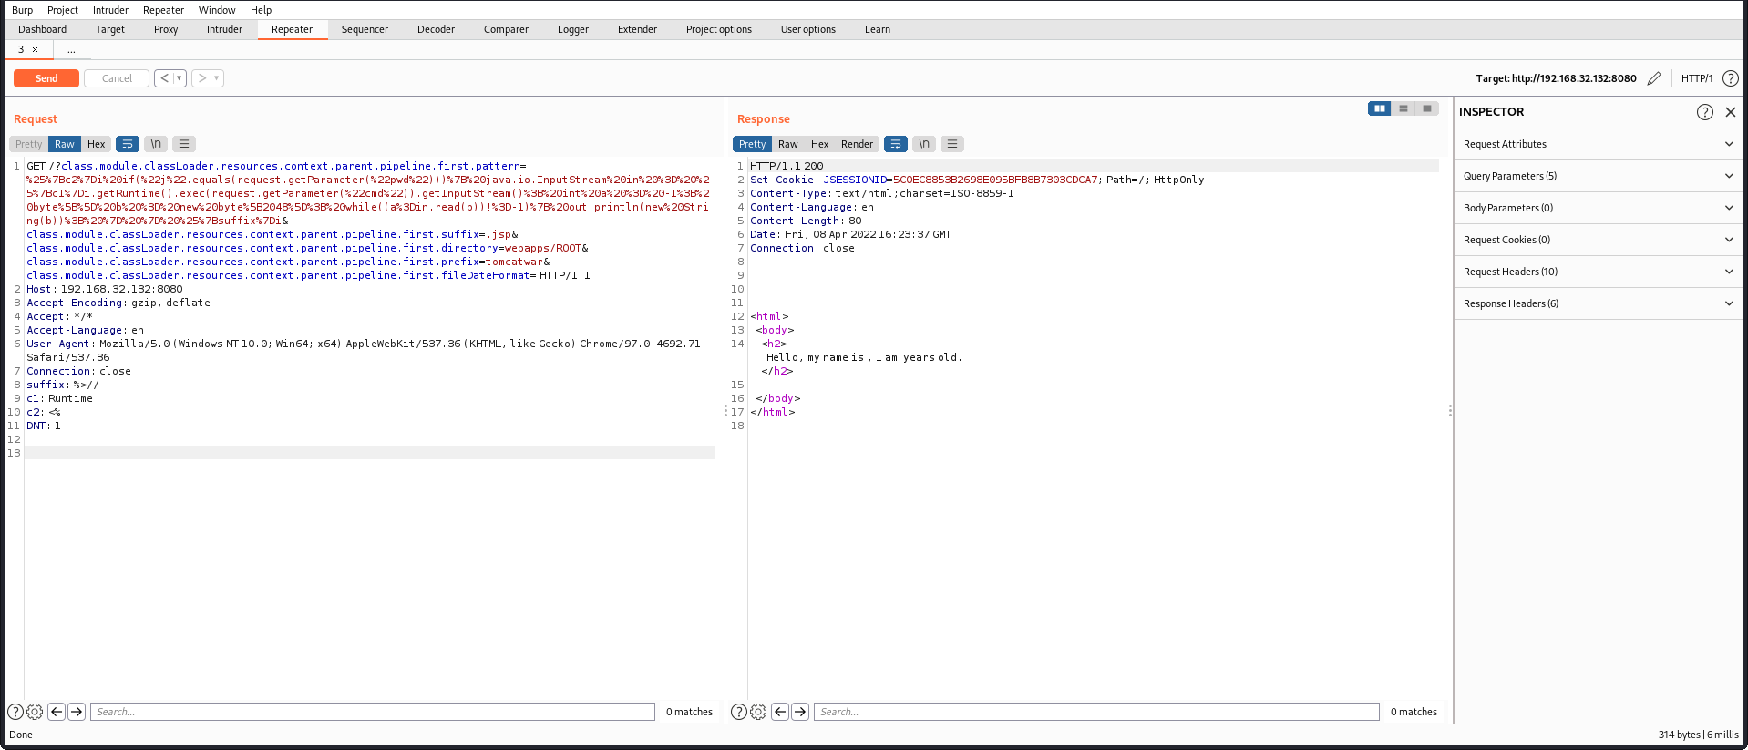Open previous history dropdown arrow
The height and width of the screenshot is (750, 1748).
coord(180,78)
